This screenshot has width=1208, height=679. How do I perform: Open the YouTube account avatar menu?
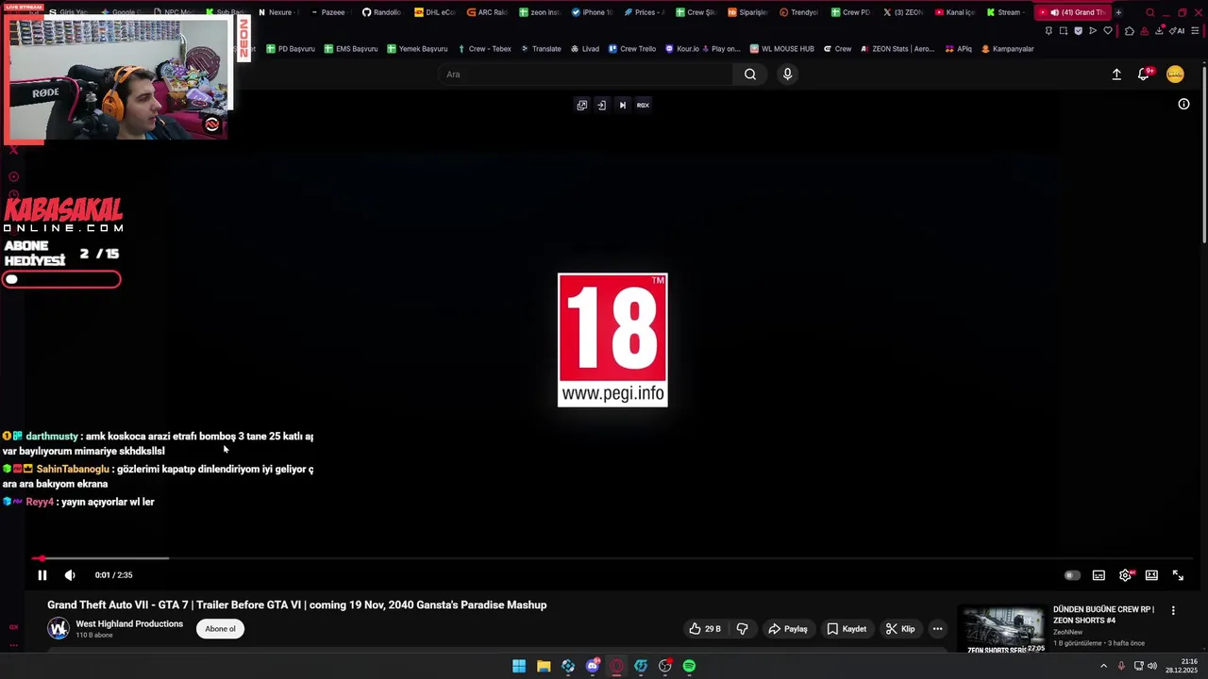click(1175, 75)
